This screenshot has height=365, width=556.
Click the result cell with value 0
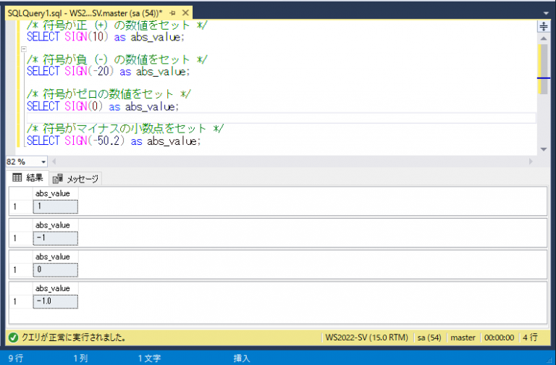click(x=55, y=269)
